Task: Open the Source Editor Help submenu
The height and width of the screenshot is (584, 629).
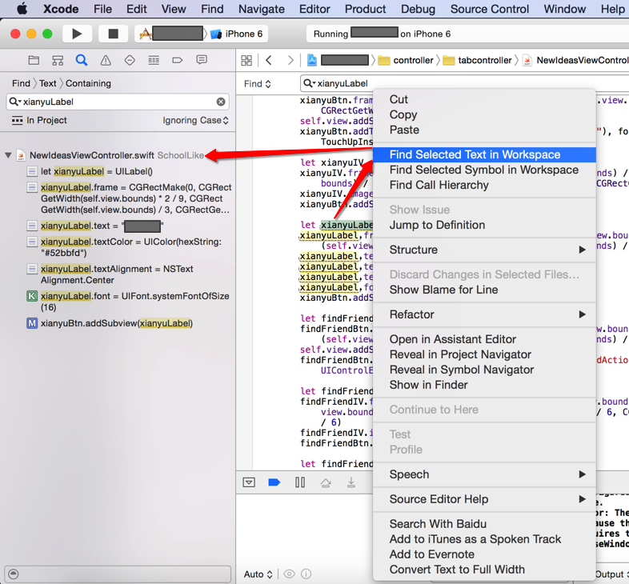Action: [x=484, y=499]
